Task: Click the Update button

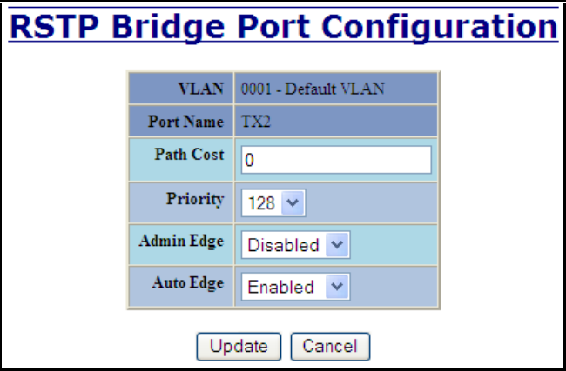Action: click(239, 345)
